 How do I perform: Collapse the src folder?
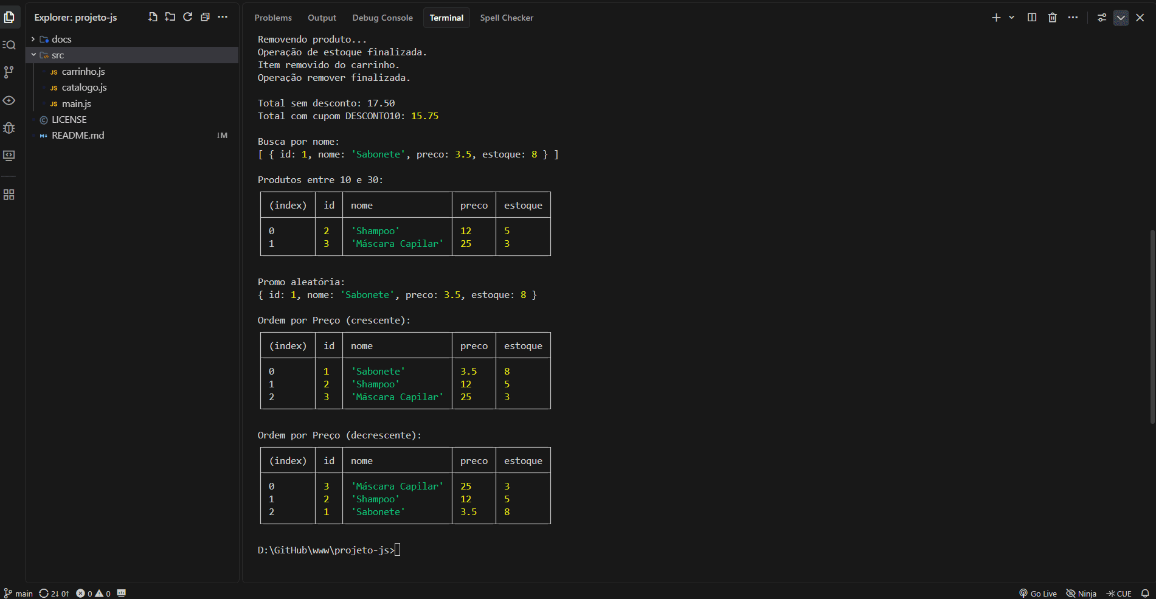coord(58,55)
